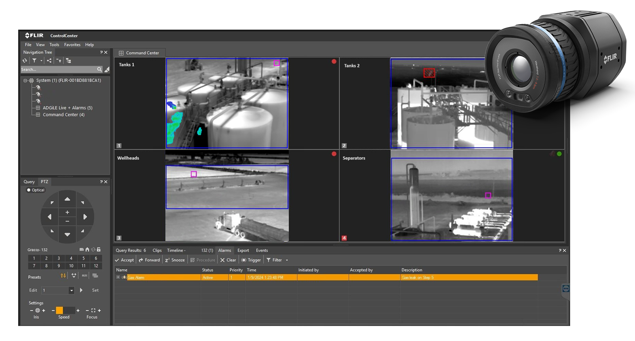Open the Favorites menu

coord(72,45)
